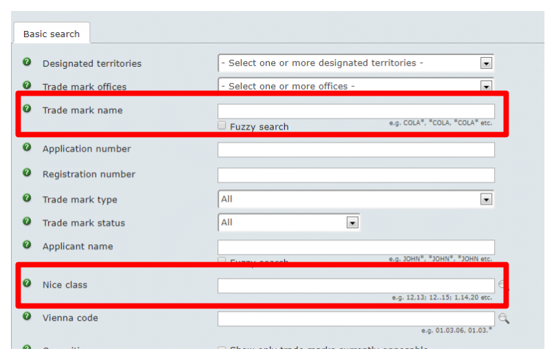Image resolution: width=552 pixels, height=362 pixels.
Task: Focus the Trade mark name field
Action: pyautogui.click(x=356, y=111)
